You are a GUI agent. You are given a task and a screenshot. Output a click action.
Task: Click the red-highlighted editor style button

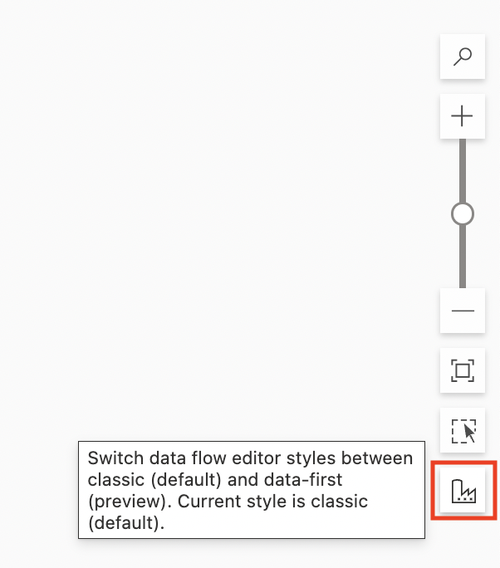[x=463, y=491]
